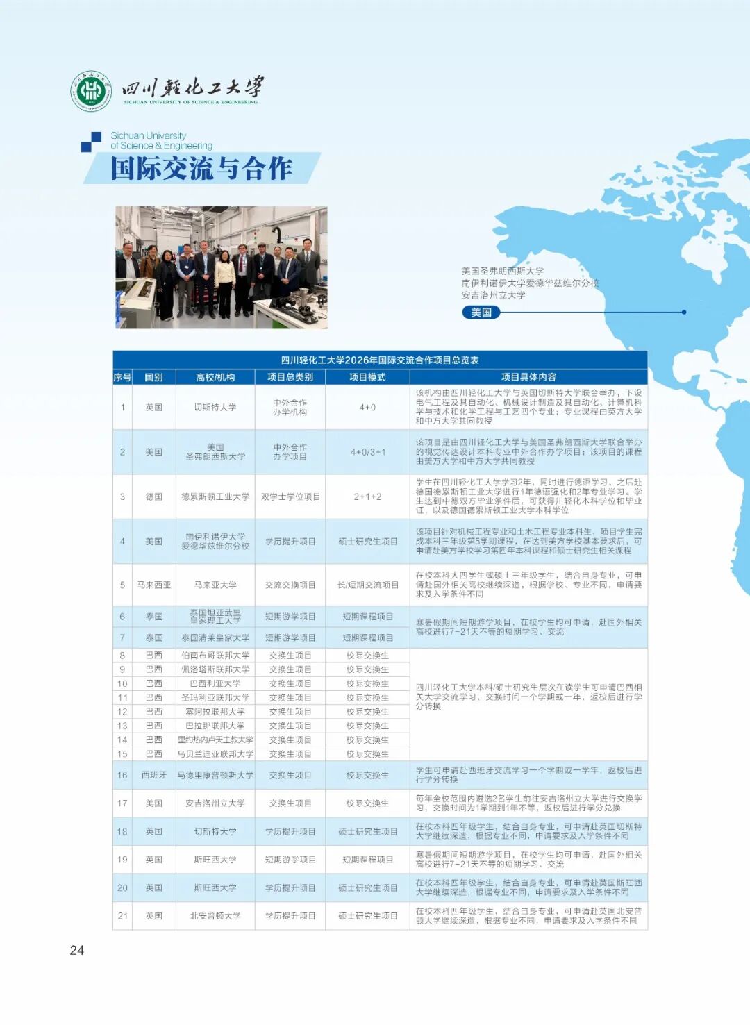Select the '塞阿拉联邦大学' cell
750x1025 pixels.
click(215, 712)
